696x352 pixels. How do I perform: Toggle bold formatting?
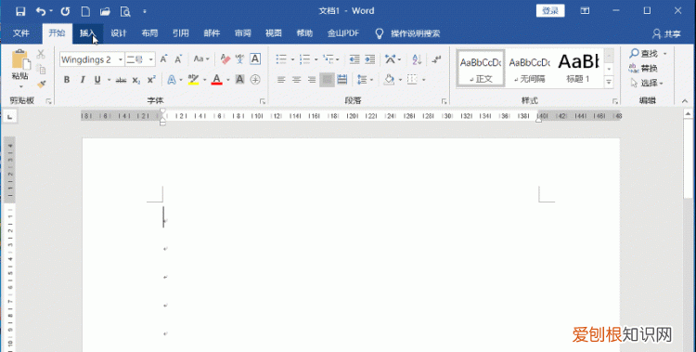coord(67,80)
